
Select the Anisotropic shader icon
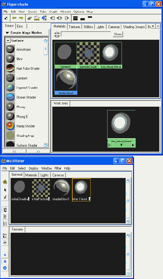10,49
